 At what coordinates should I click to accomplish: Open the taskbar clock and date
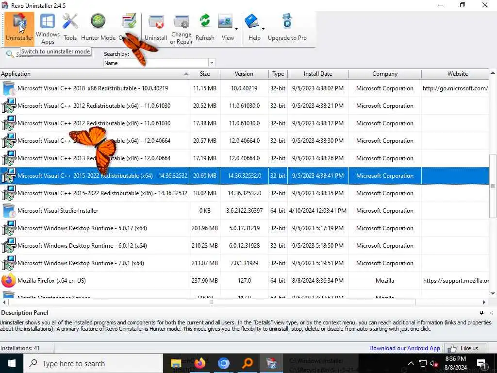455,363
